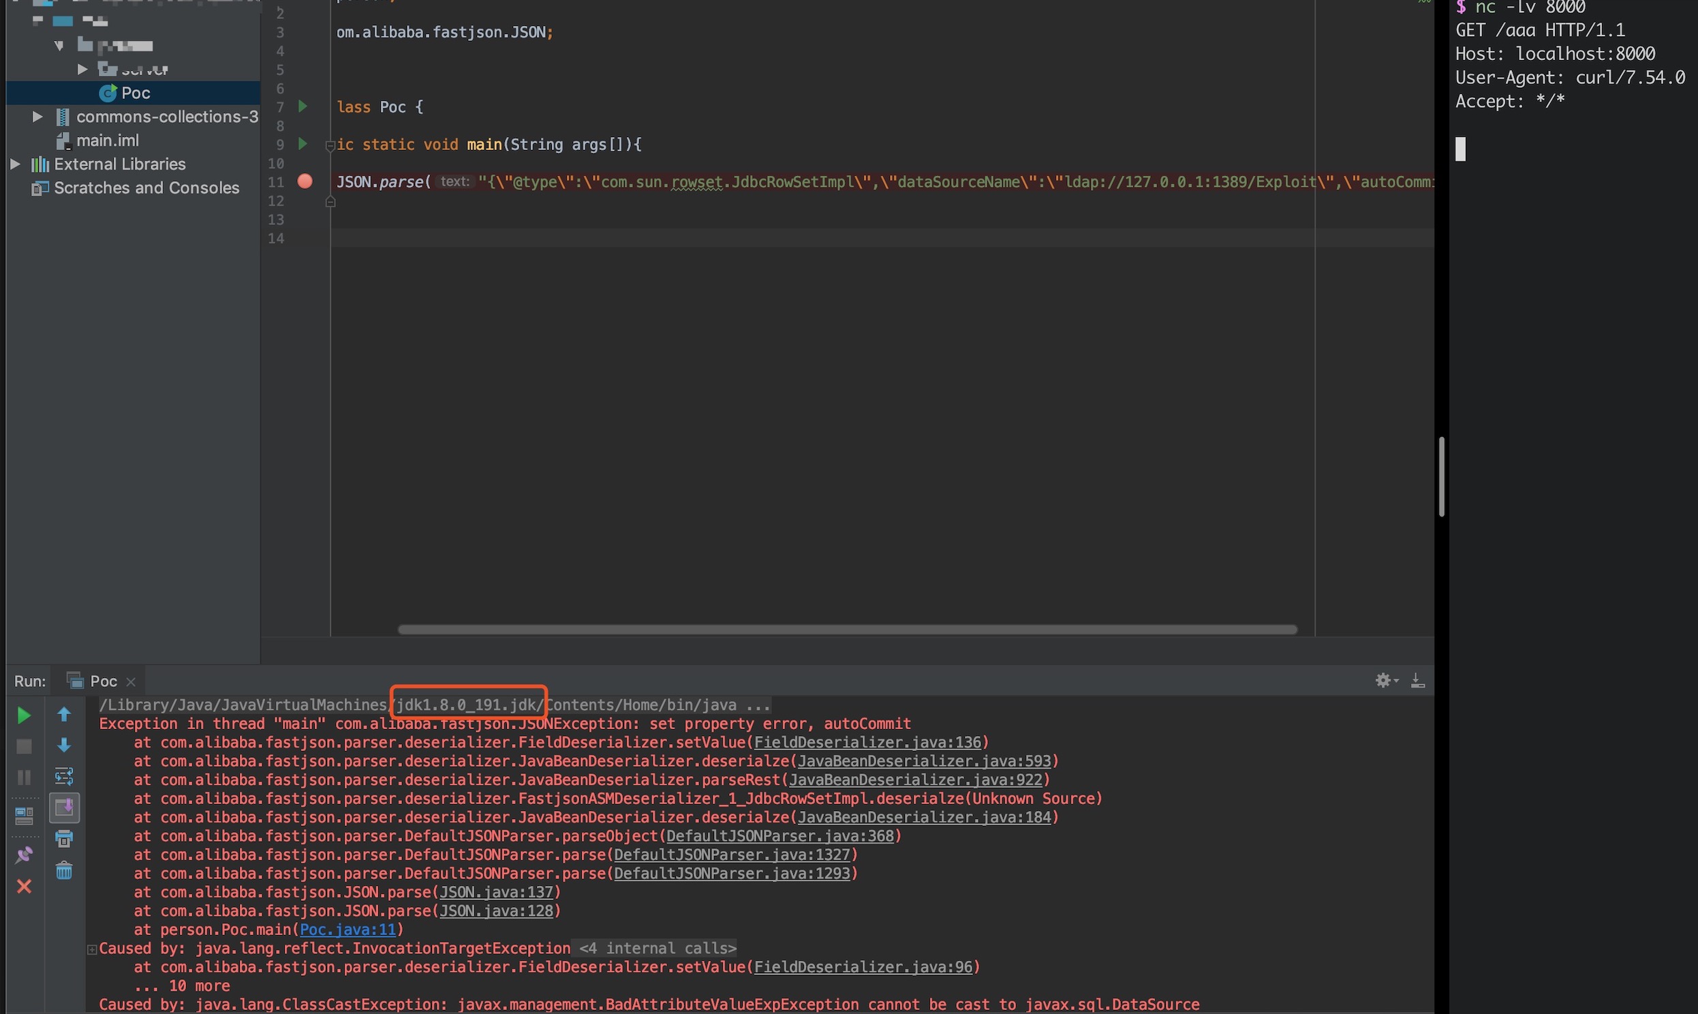Screen dimensions: 1698x1014
Task: Expand External Libraries tree node
Action: pyautogui.click(x=15, y=164)
